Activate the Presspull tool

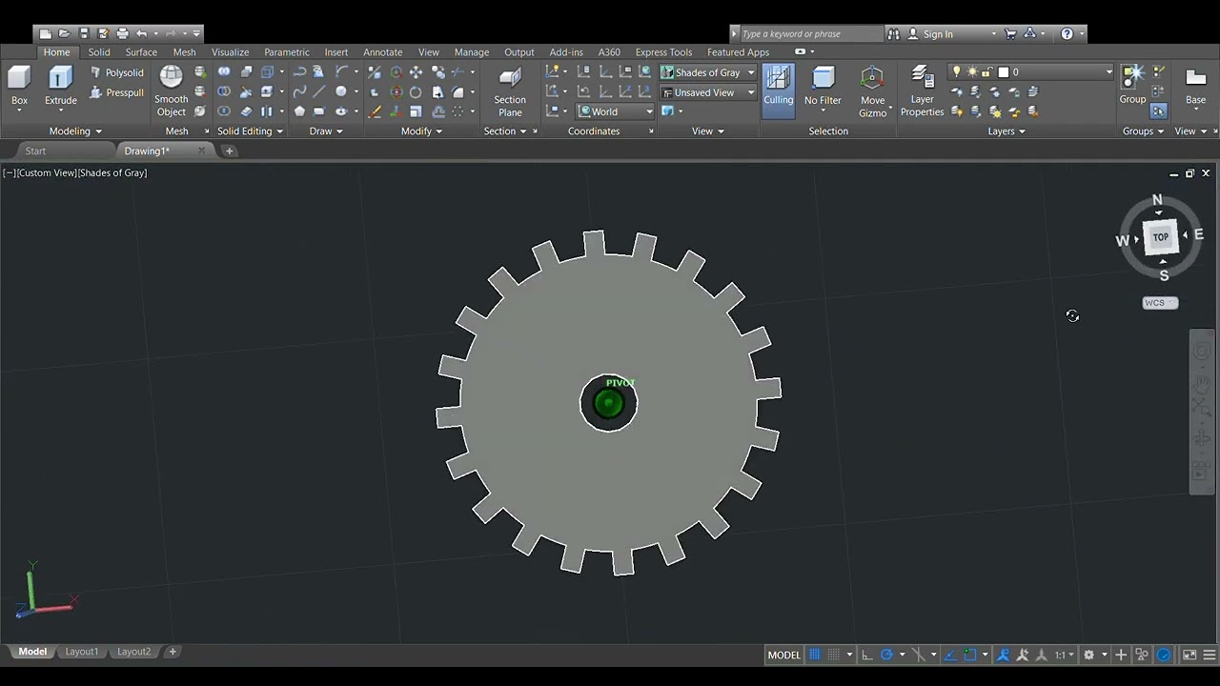116,92
